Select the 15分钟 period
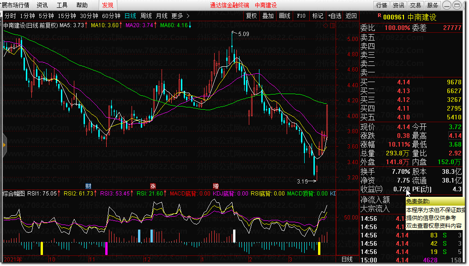469x266 pixels. (67, 16)
